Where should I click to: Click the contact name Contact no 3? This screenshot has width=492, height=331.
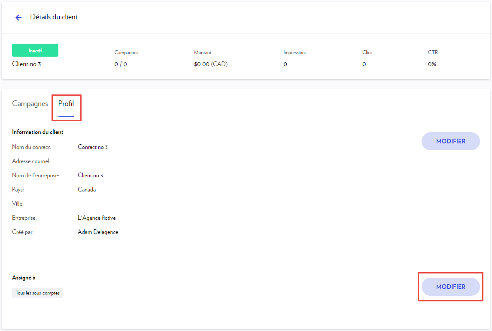click(93, 147)
